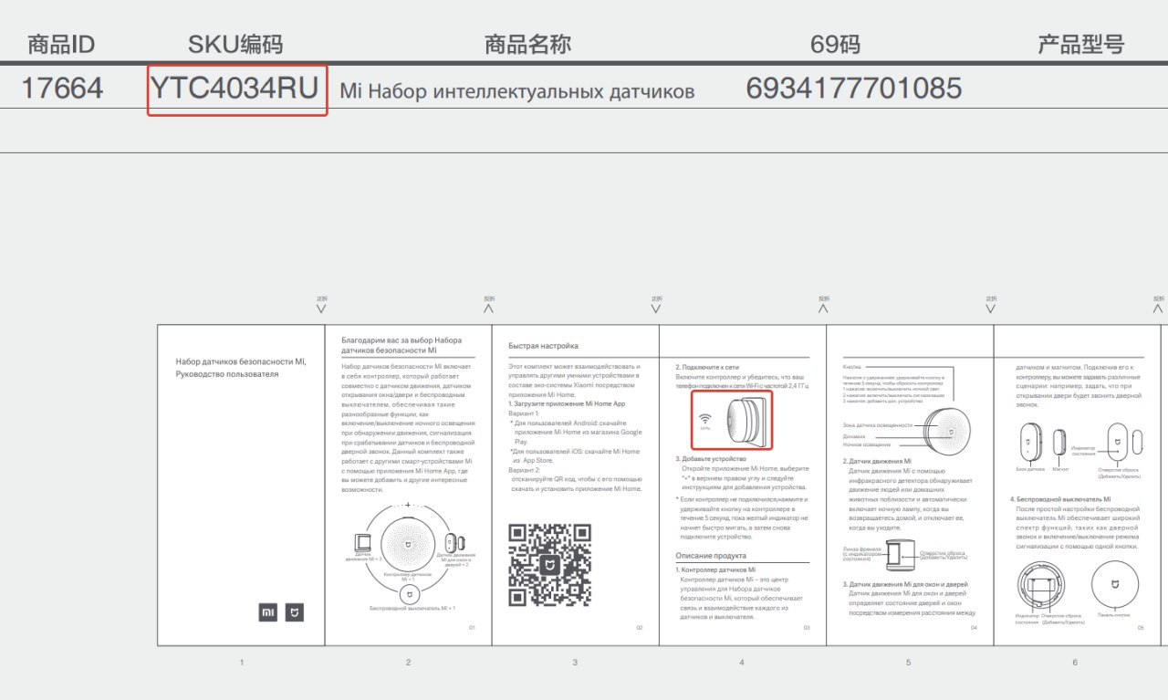Click heading 2. Датчик движения Mi
The image size is (1168, 700).
click(x=877, y=461)
